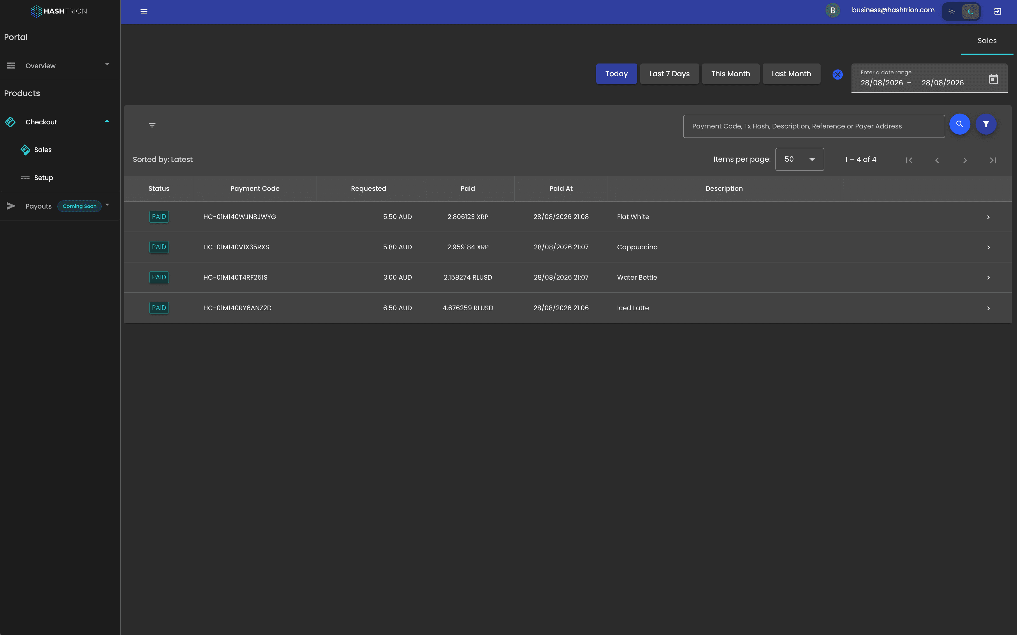This screenshot has height=635, width=1017.
Task: Click the payment search input field
Action: [814, 126]
